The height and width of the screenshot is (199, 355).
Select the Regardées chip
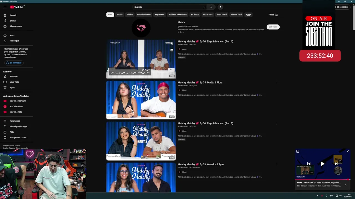tap(160, 15)
